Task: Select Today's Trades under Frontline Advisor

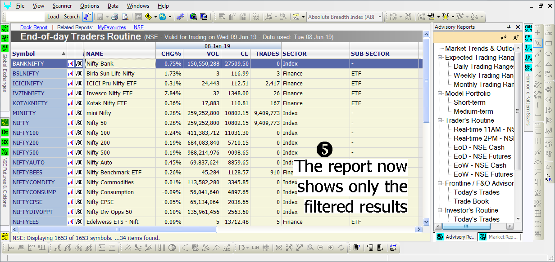Action: point(476,192)
